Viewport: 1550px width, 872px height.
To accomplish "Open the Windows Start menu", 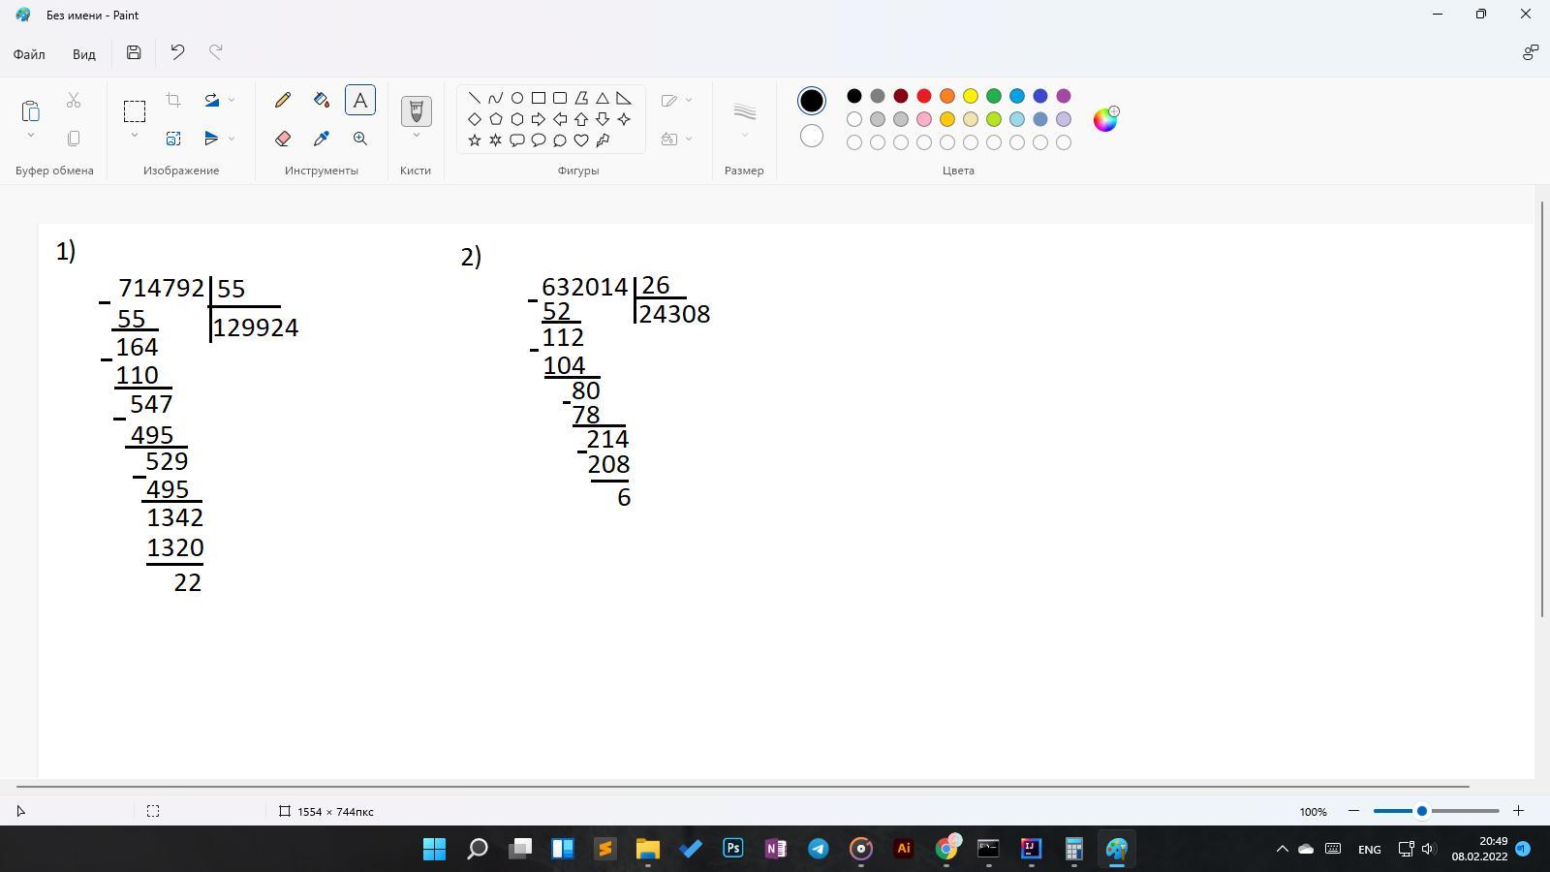I will 435,849.
